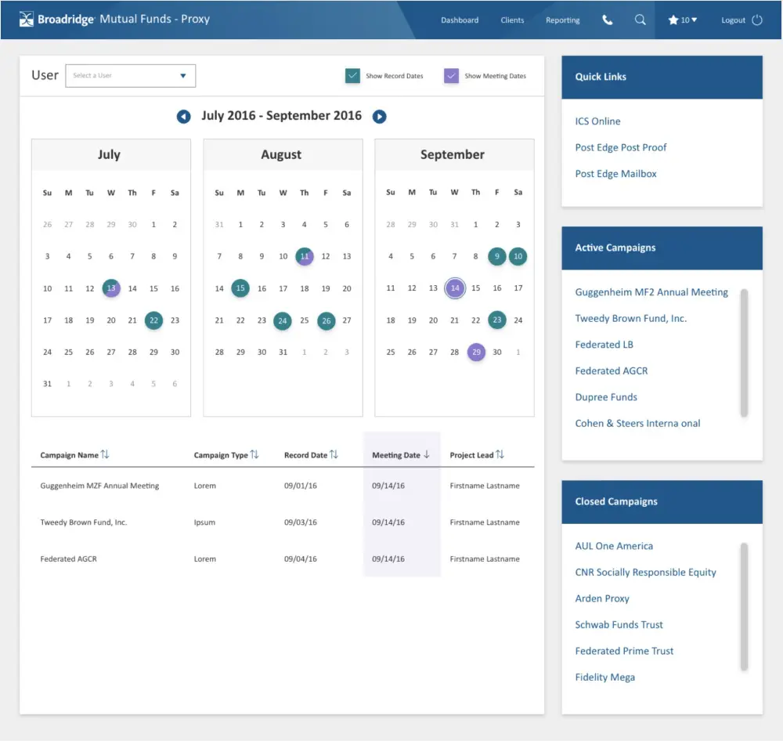Expand the favorites count dropdown arrow
This screenshot has height=741, width=783.
coord(694,20)
